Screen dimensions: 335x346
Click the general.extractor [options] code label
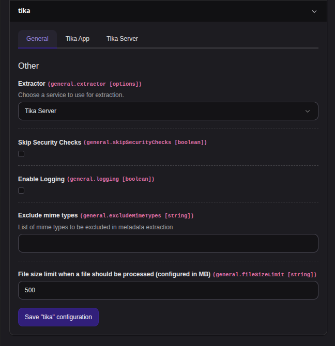[95, 84]
